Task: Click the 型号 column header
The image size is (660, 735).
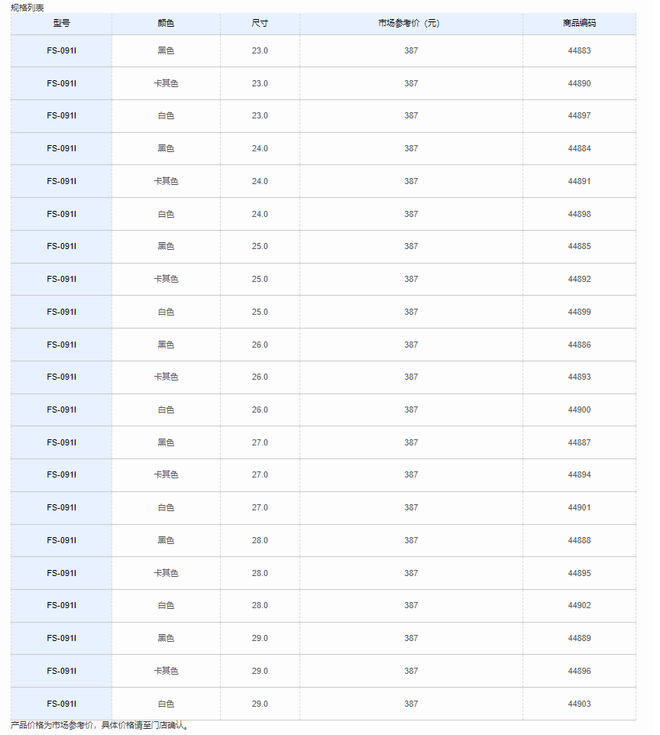Action: coord(61,23)
